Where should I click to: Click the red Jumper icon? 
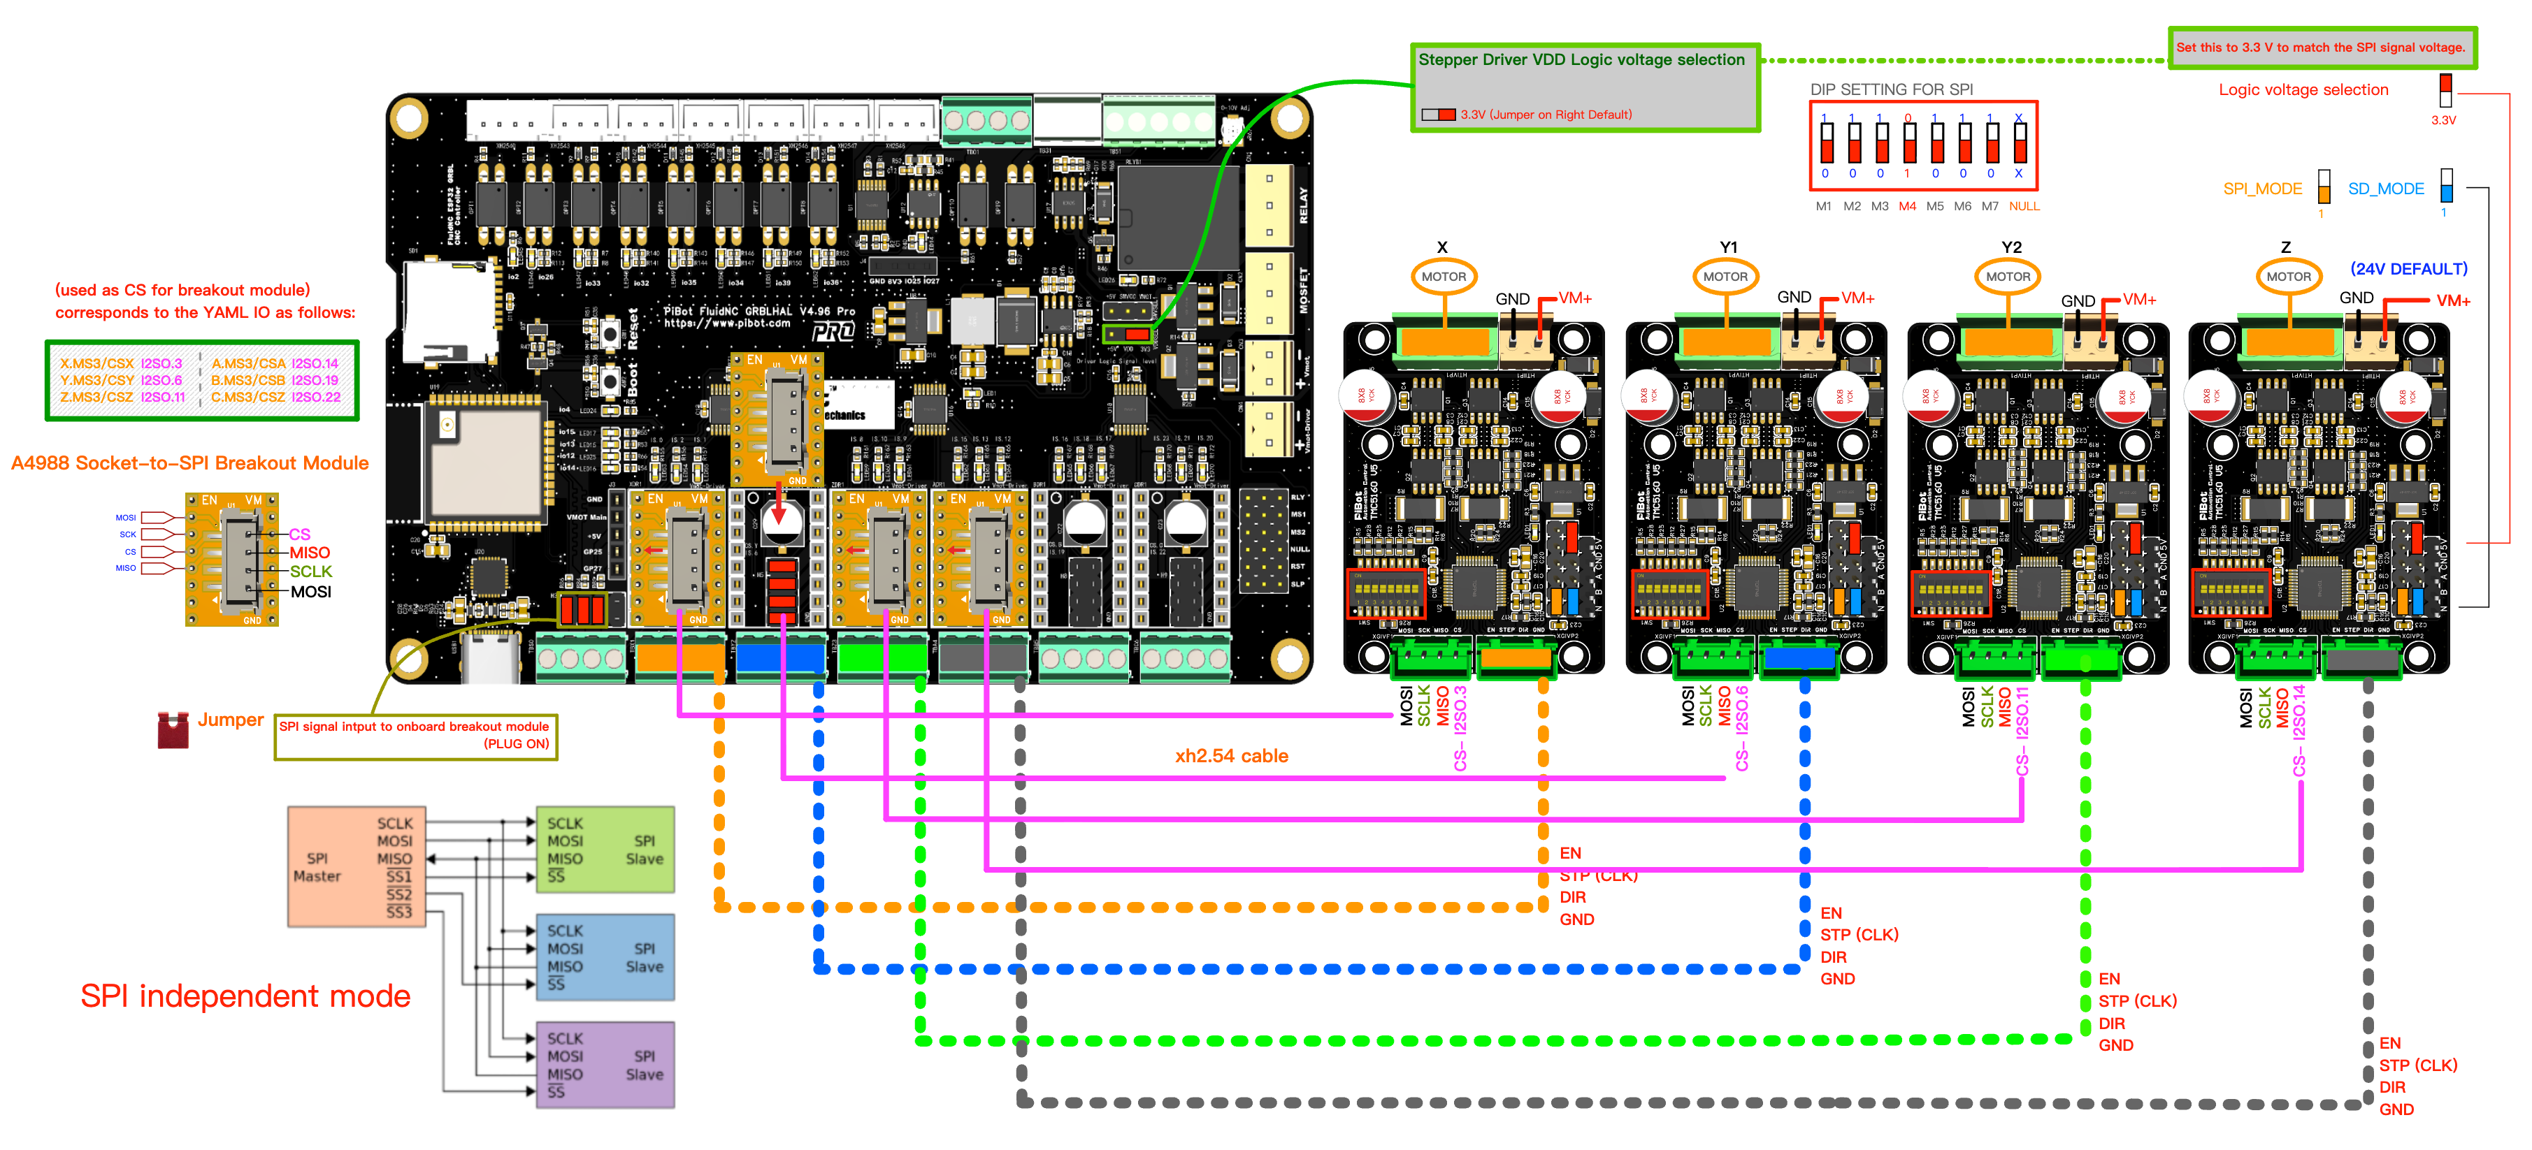(x=173, y=729)
